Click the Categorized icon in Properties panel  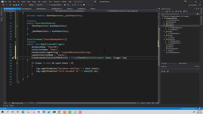click(162, 71)
